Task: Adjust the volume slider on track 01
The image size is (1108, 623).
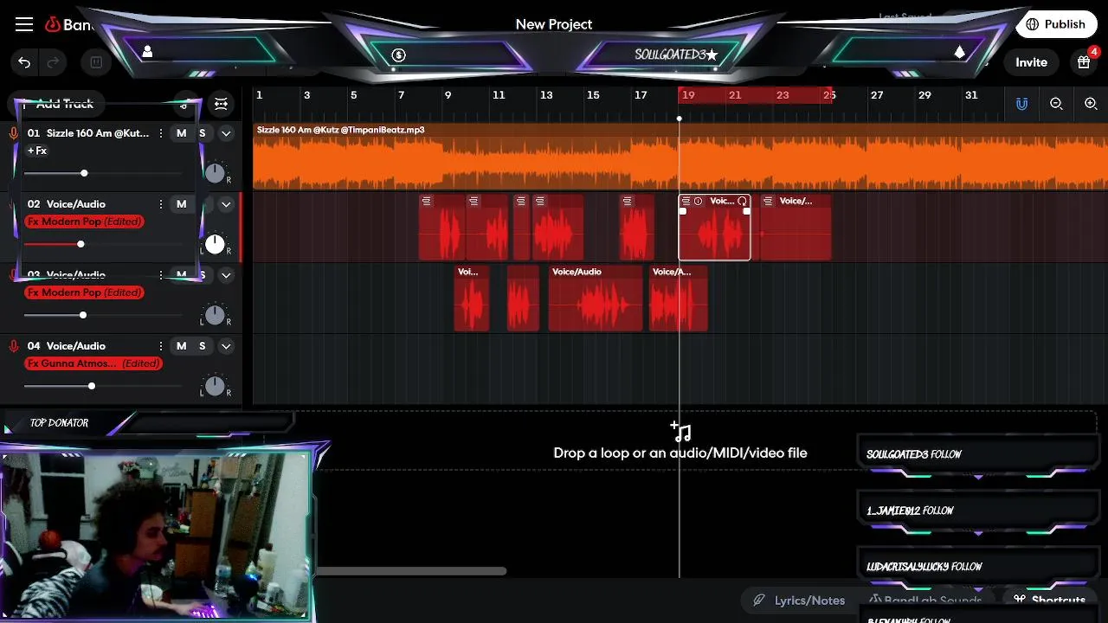Action: (x=84, y=173)
